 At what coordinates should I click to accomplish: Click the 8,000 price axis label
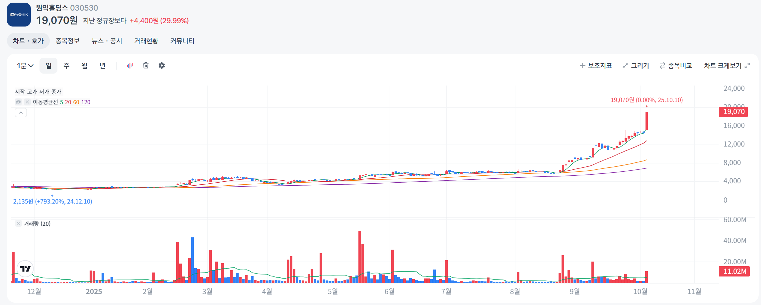732,163
